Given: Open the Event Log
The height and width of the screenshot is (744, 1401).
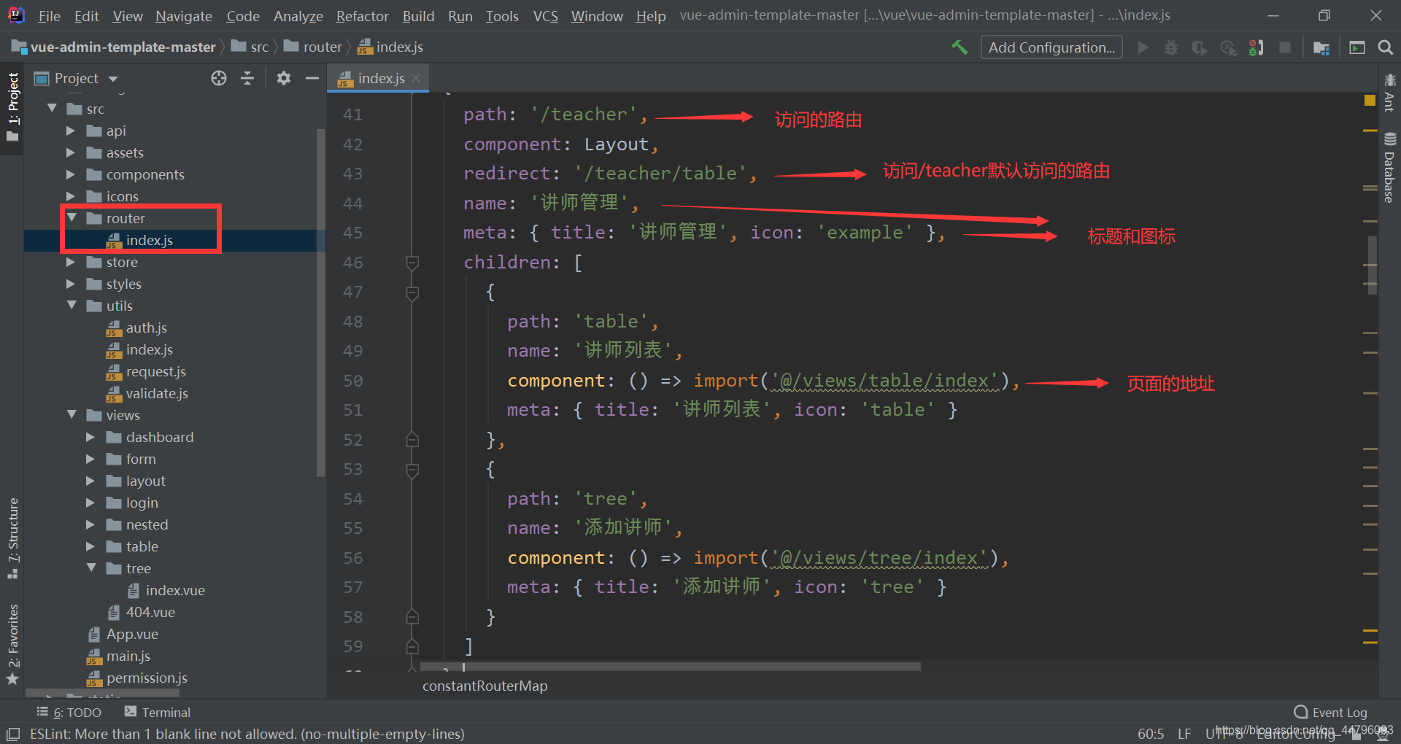Looking at the screenshot, I should [x=1331, y=712].
